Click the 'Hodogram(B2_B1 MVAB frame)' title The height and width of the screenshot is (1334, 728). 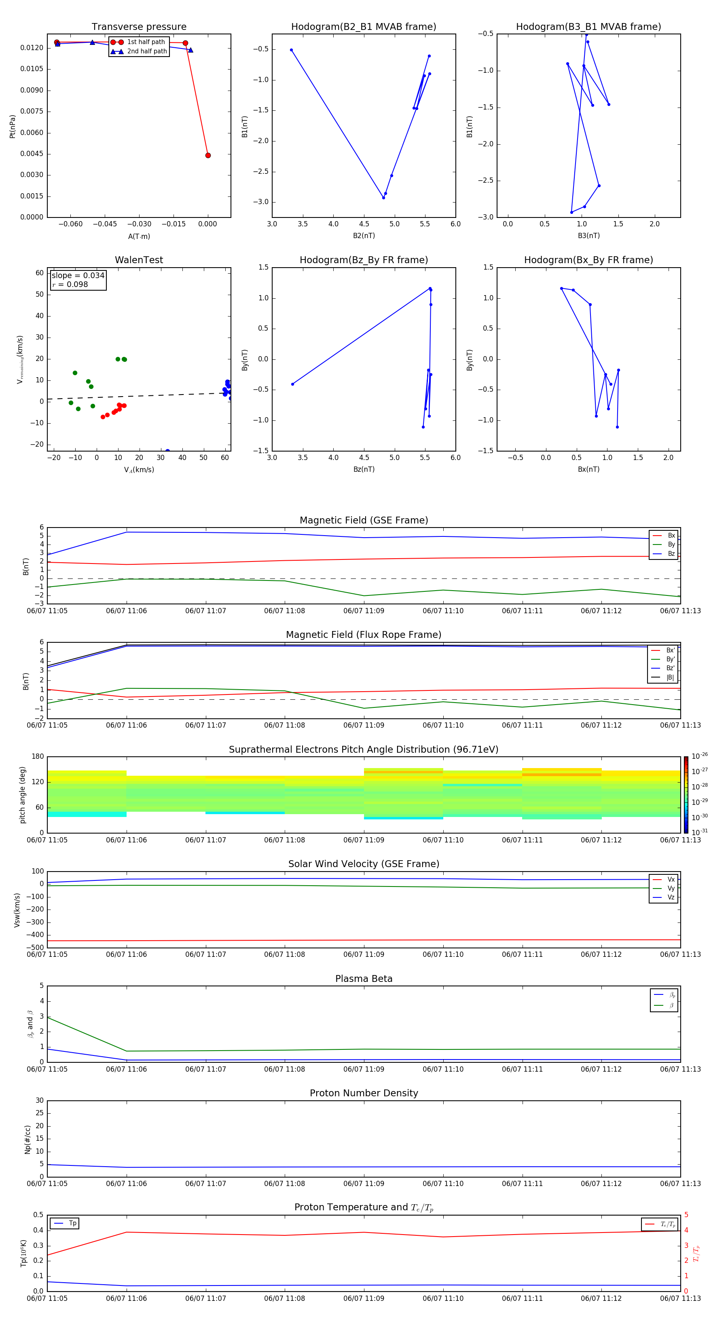(364, 27)
